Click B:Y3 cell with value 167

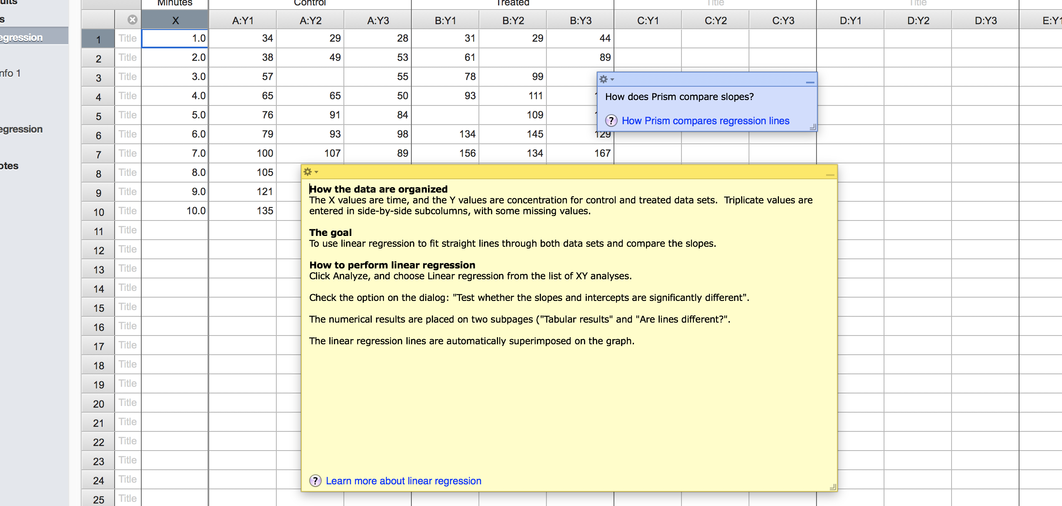coord(580,153)
